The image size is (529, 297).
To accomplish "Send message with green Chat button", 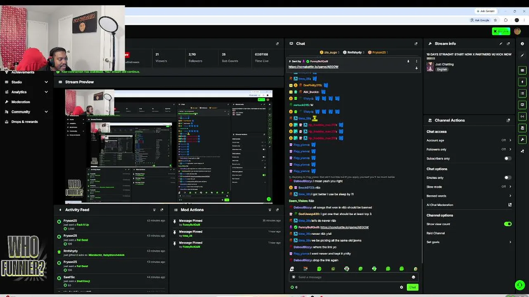I will (412, 287).
